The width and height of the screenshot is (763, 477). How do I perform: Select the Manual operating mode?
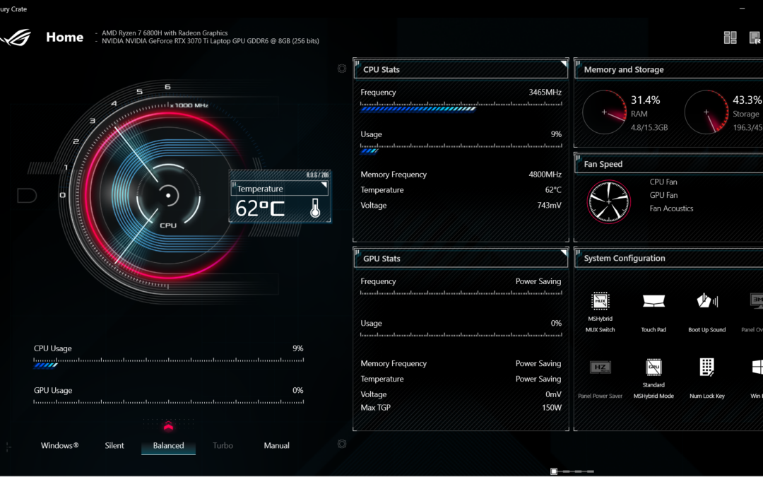[x=276, y=446]
